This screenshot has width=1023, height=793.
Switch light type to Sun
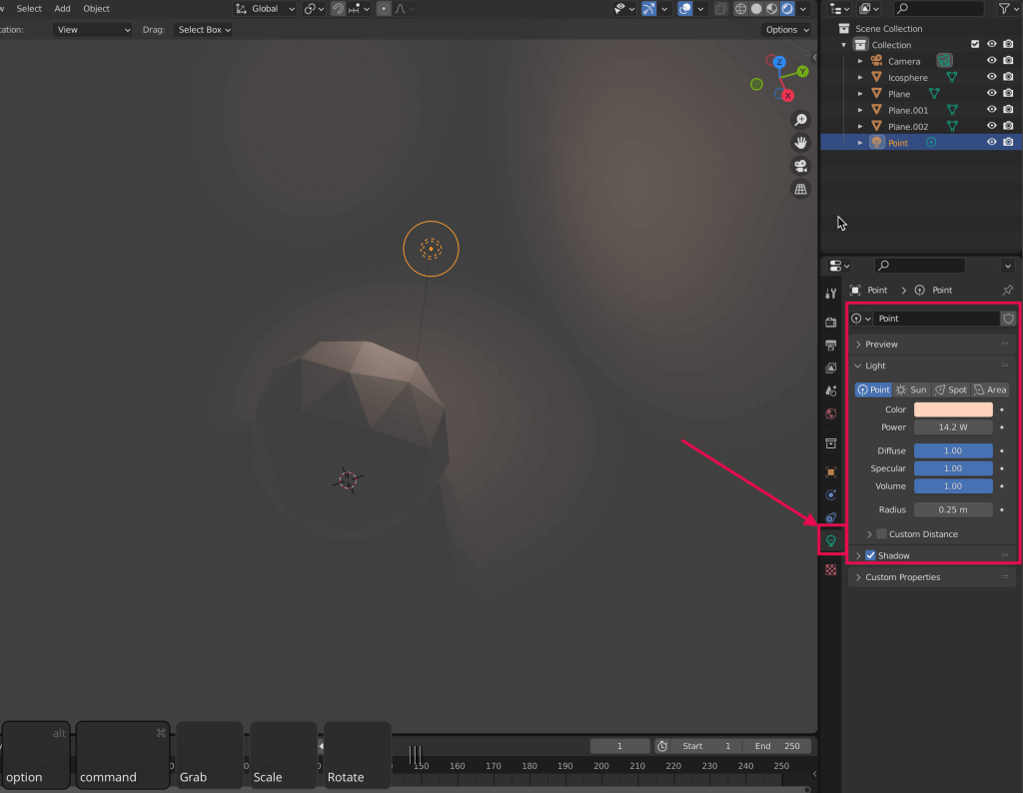(912, 390)
